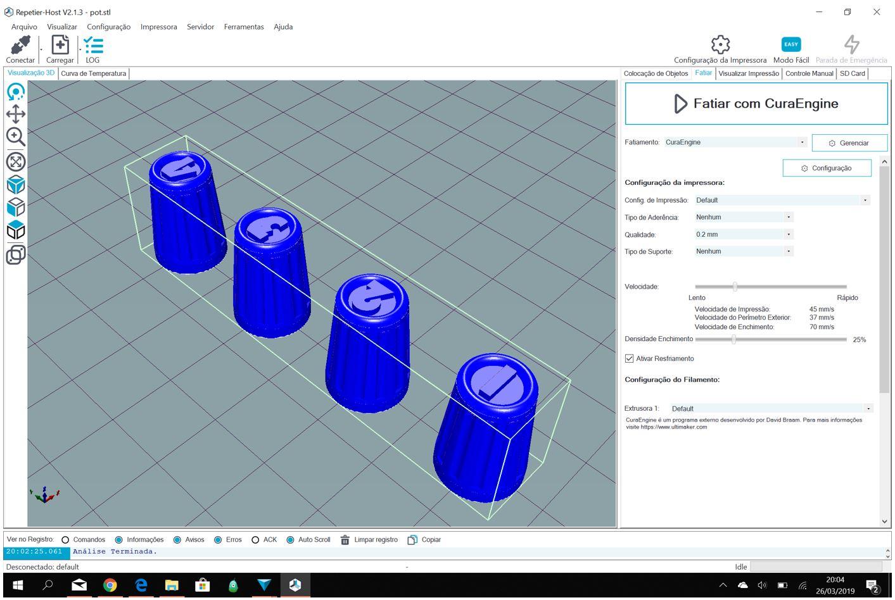Screen dimensions: 895x600
Task: Click the fit-to-view expand icon
Action: click(16, 161)
